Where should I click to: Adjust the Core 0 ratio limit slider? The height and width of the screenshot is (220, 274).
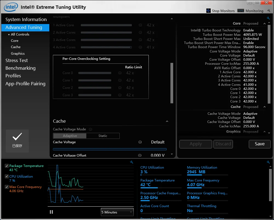click(95, 73)
